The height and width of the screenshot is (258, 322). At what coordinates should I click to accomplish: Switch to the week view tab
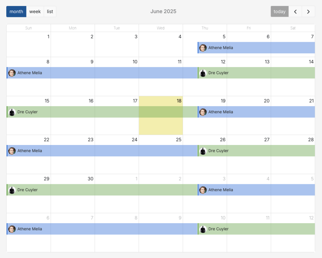(35, 11)
